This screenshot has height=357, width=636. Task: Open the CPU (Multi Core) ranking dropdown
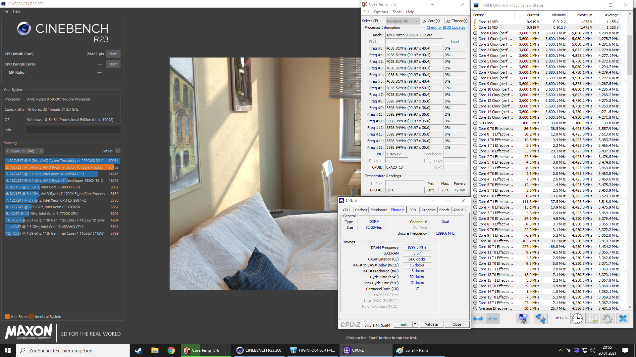[24, 151]
